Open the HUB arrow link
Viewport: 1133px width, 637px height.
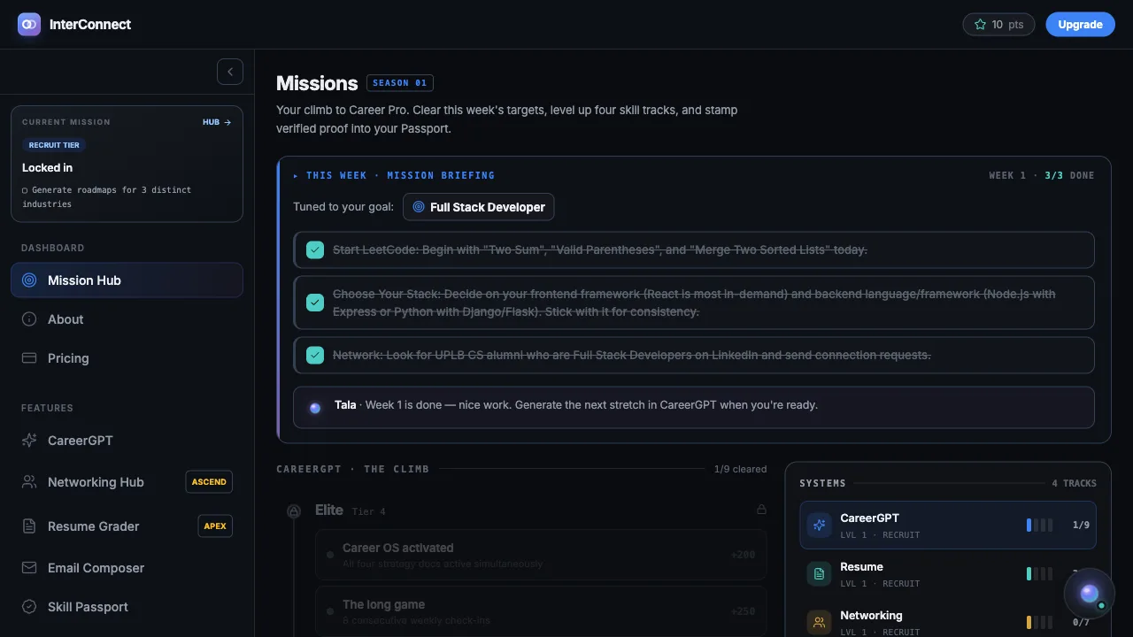[x=217, y=122]
